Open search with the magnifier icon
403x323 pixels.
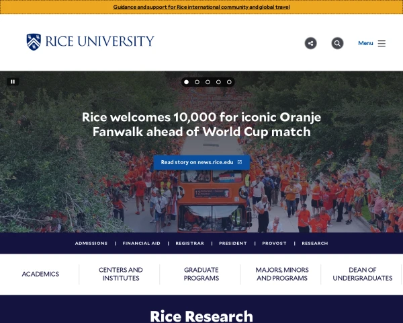(337, 43)
